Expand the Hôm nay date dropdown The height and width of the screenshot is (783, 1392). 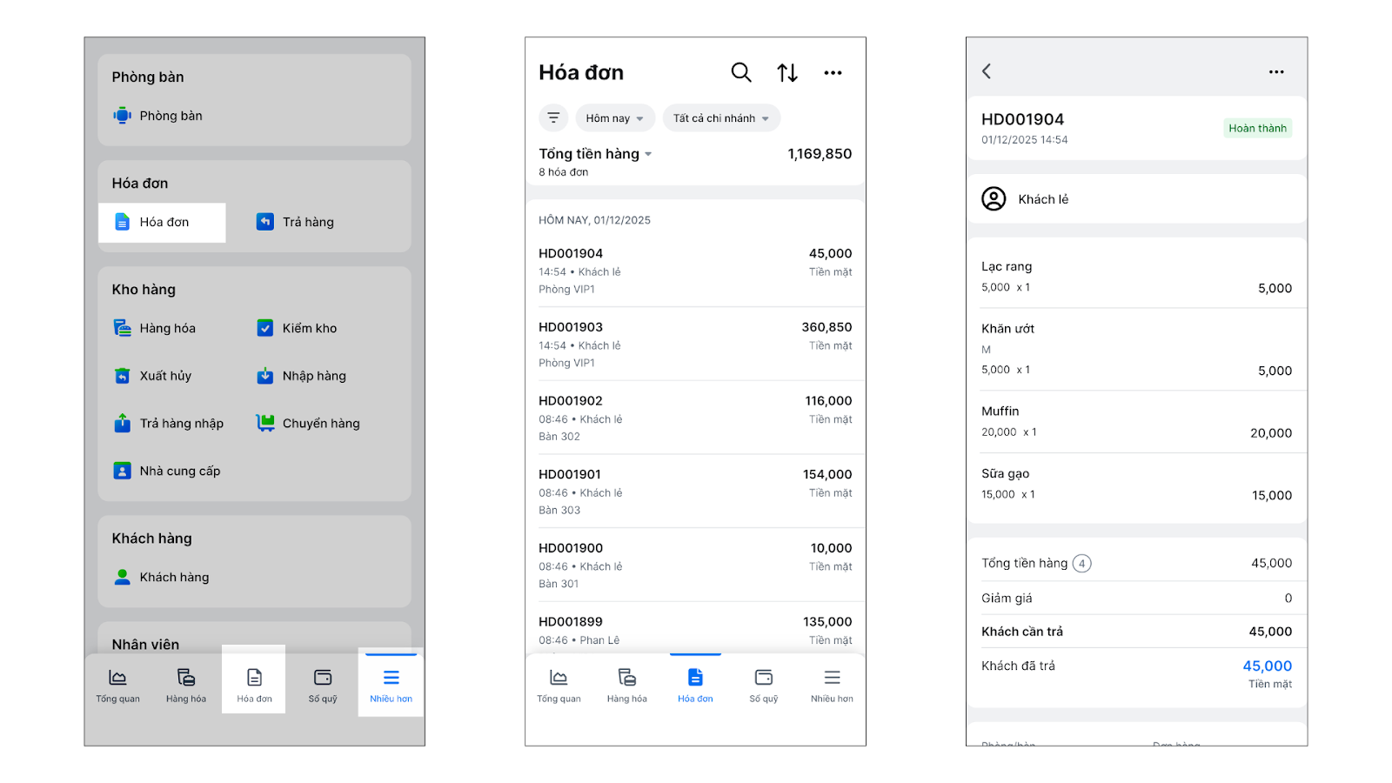(x=614, y=118)
